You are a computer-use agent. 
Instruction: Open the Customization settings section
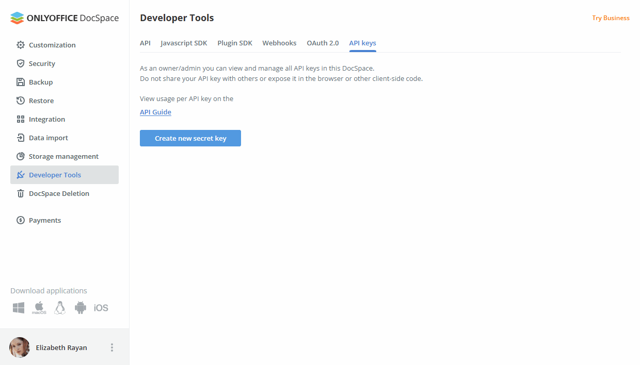click(x=65, y=45)
